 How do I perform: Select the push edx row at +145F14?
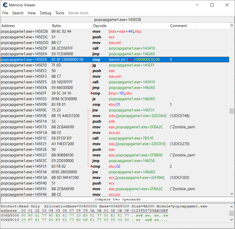click(x=115, y=121)
